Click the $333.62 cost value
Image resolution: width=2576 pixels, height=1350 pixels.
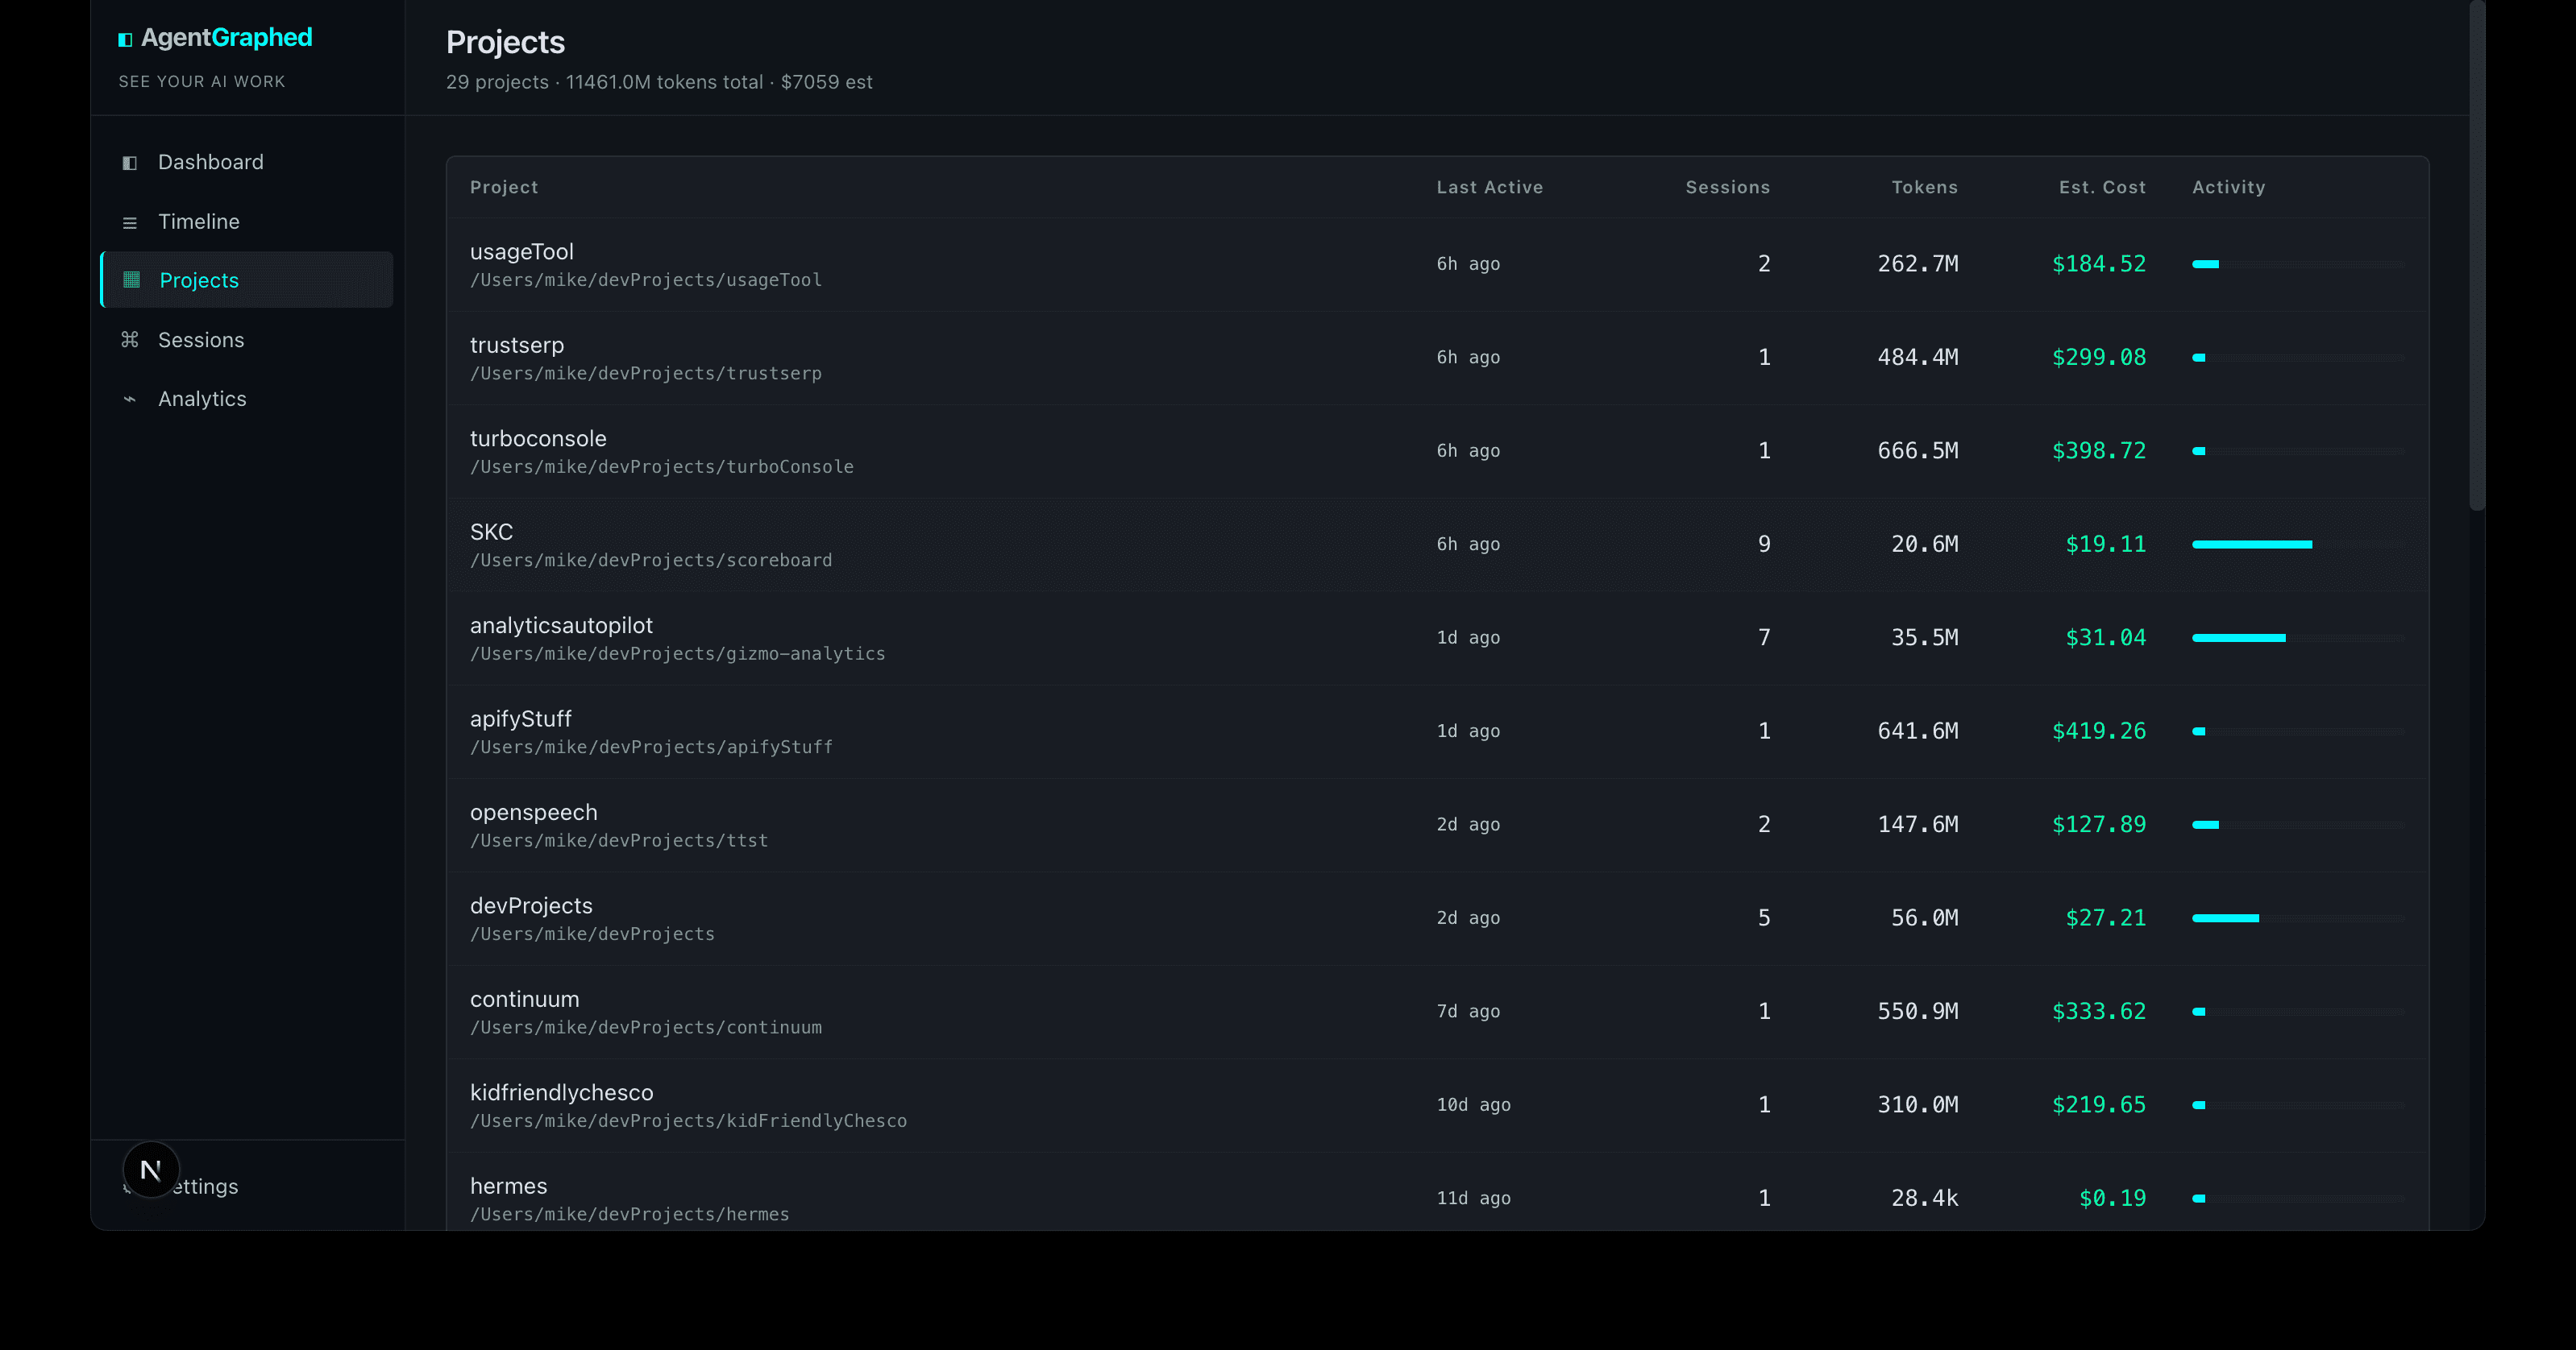click(x=2099, y=1011)
